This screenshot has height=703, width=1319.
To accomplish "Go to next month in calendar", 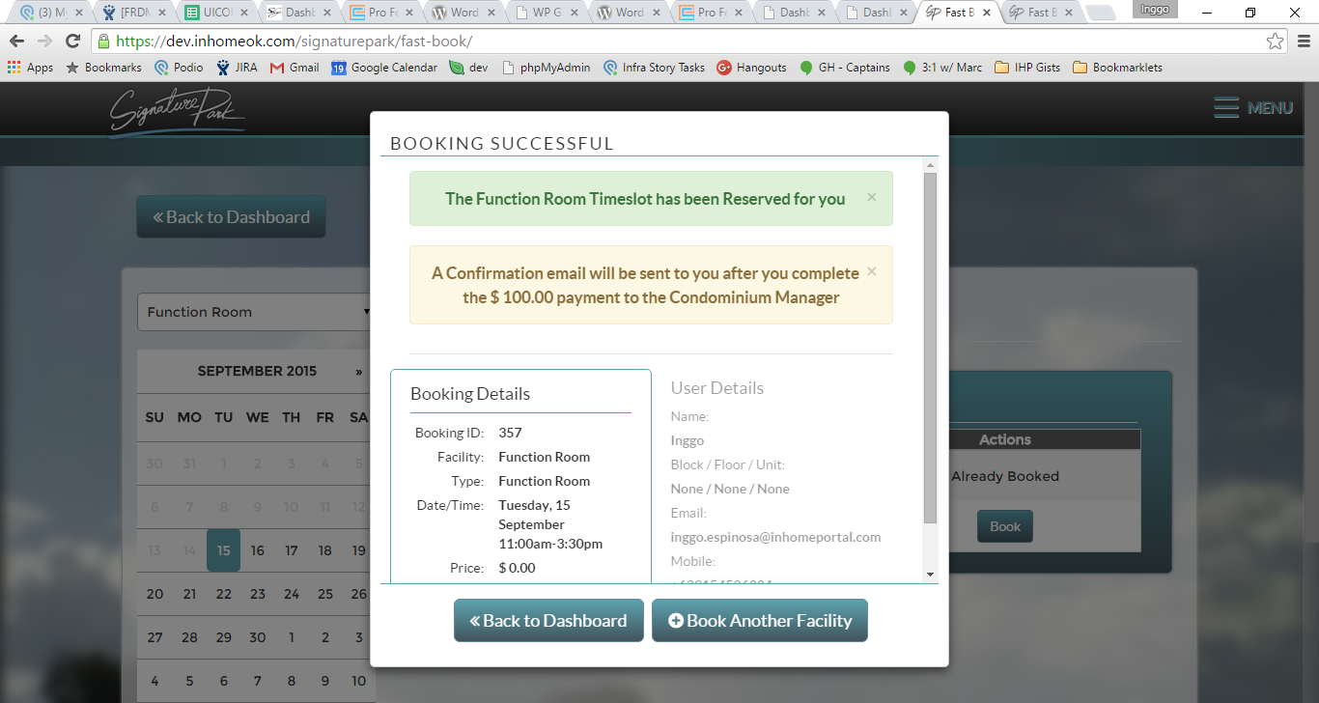I will point(358,372).
